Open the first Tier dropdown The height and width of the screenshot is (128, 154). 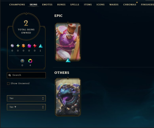click(x=26, y=98)
